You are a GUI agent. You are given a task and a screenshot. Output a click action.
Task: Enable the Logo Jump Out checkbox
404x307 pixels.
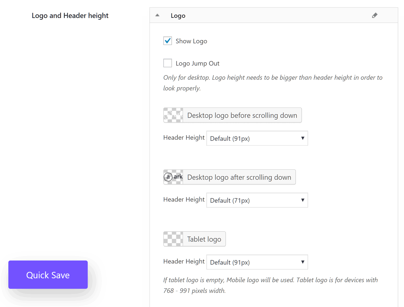167,63
